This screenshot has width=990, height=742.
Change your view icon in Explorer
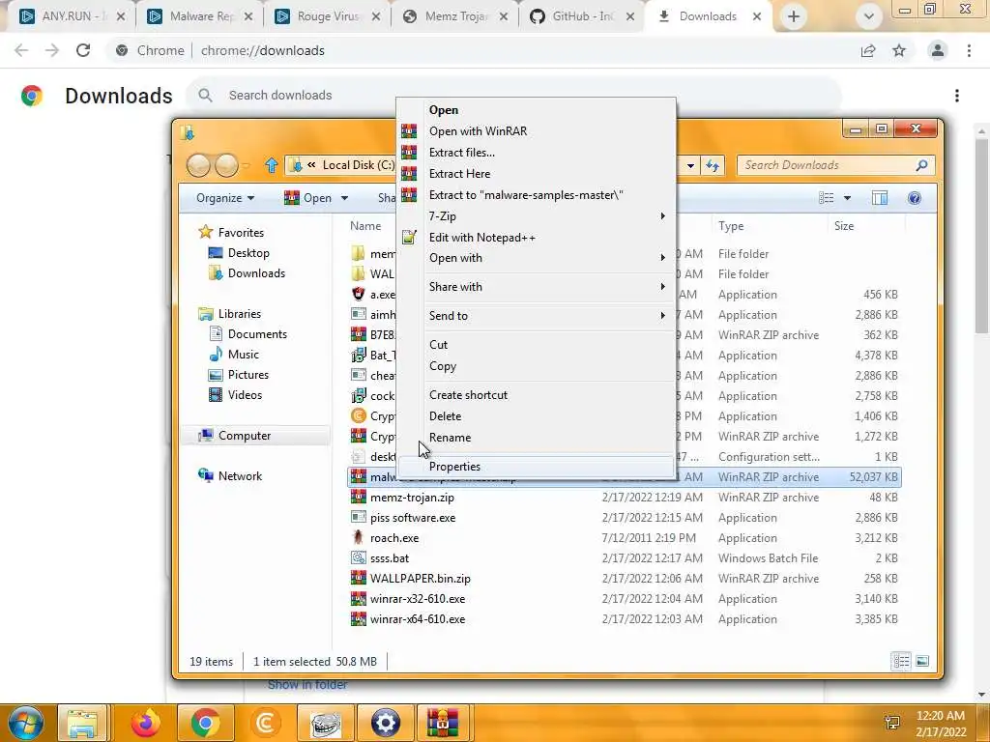(827, 199)
